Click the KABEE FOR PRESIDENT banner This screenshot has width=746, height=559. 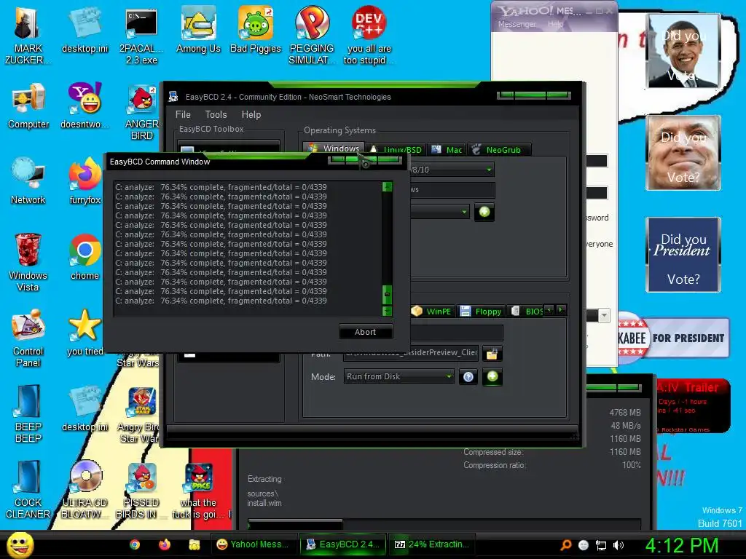(x=673, y=338)
